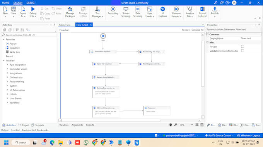
Task: Select the Start node in flowchart
Action: coord(103,37)
